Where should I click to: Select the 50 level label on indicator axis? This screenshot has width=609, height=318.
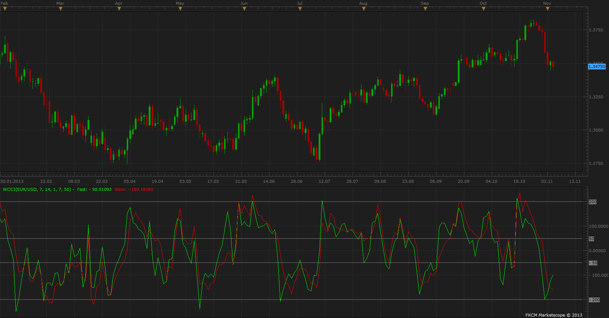click(x=591, y=239)
